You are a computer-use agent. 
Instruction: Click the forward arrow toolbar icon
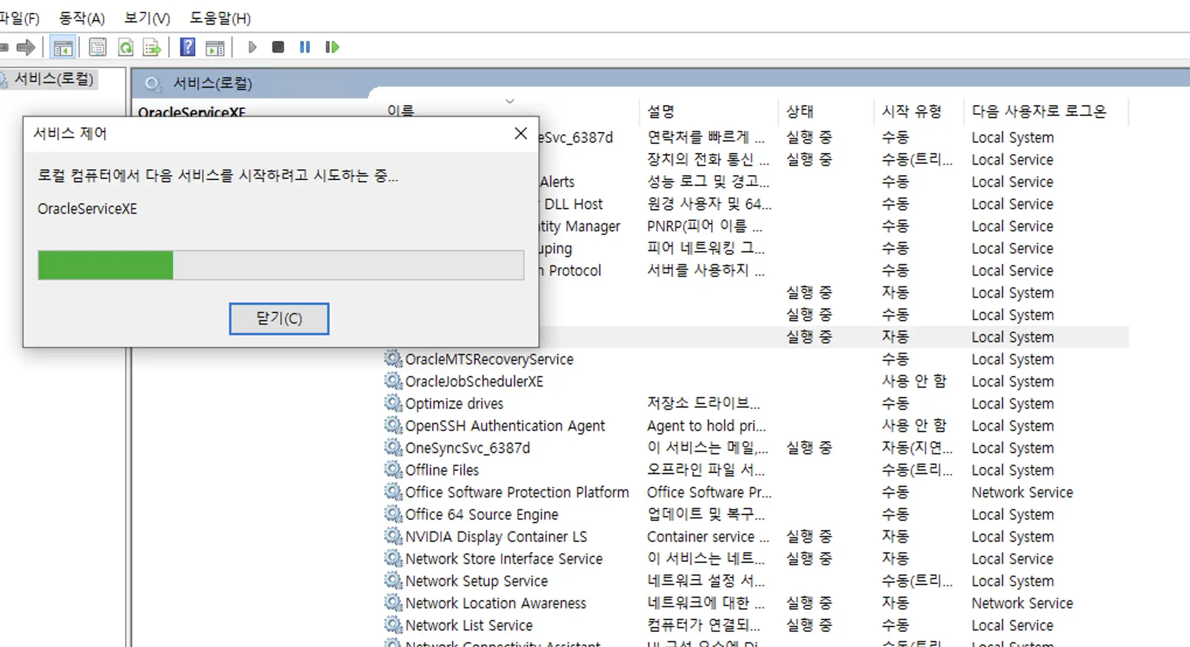coord(26,47)
